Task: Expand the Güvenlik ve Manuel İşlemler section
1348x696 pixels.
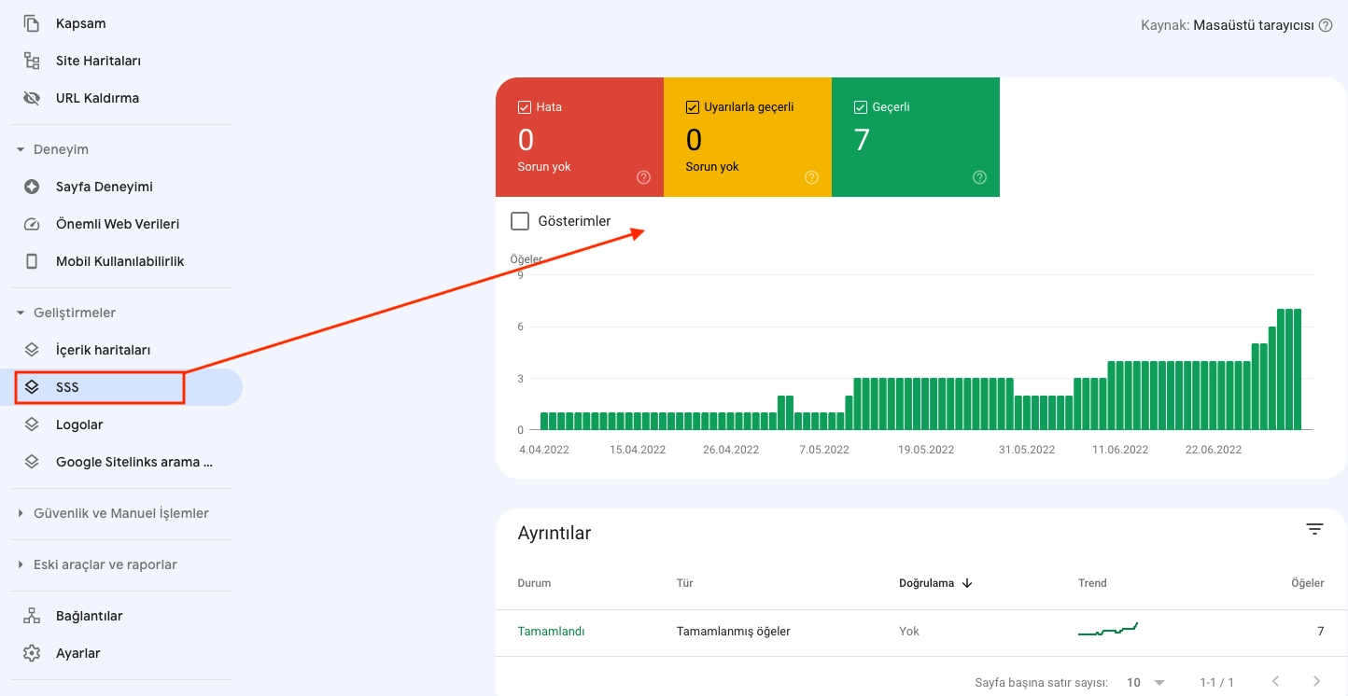Action: (21, 512)
